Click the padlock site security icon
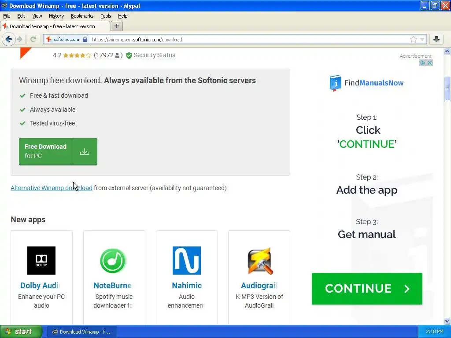The image size is (451, 338). coord(85,39)
